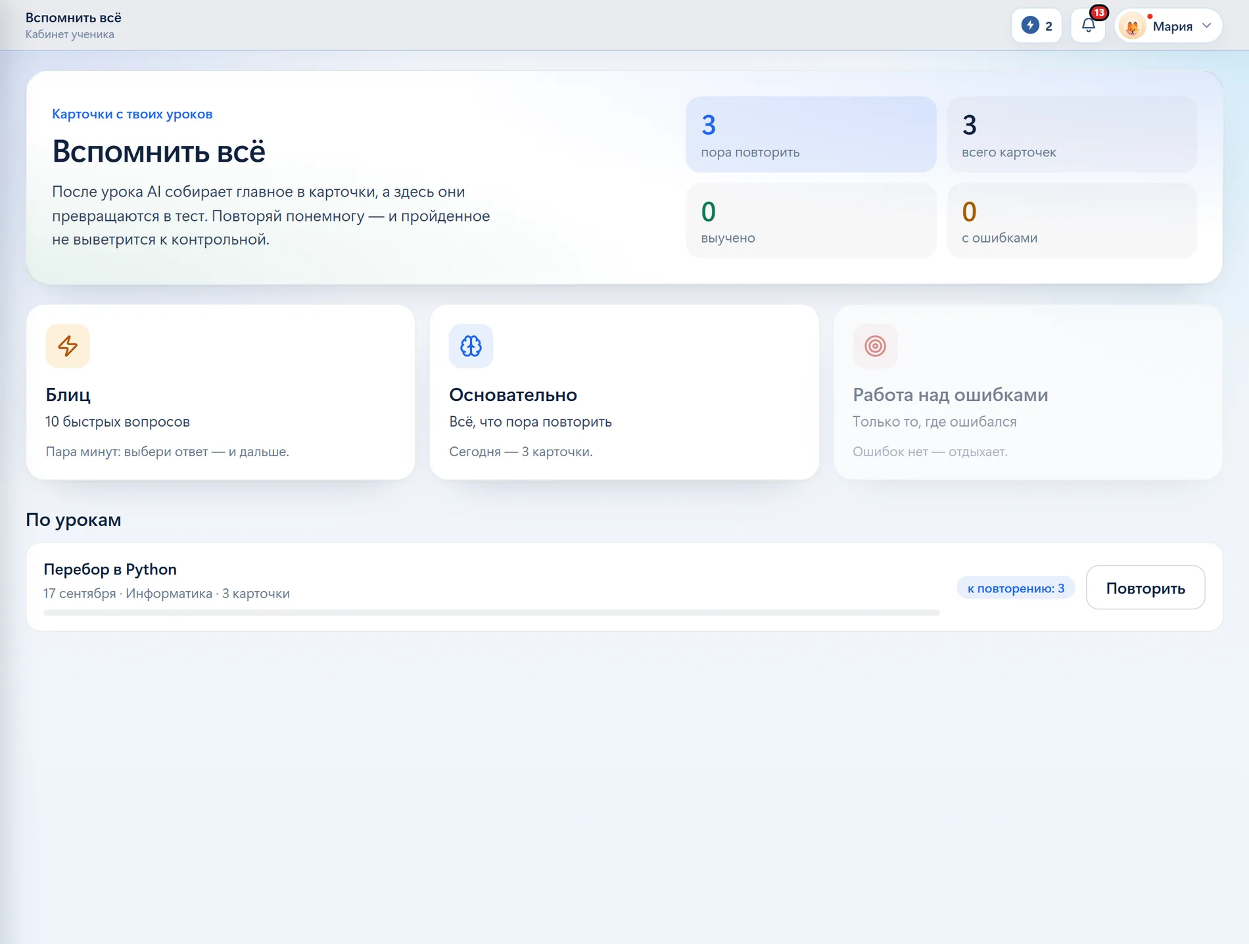This screenshot has width=1249, height=944.
Task: Click the Повторить button for Перебор в Python
Action: point(1145,588)
